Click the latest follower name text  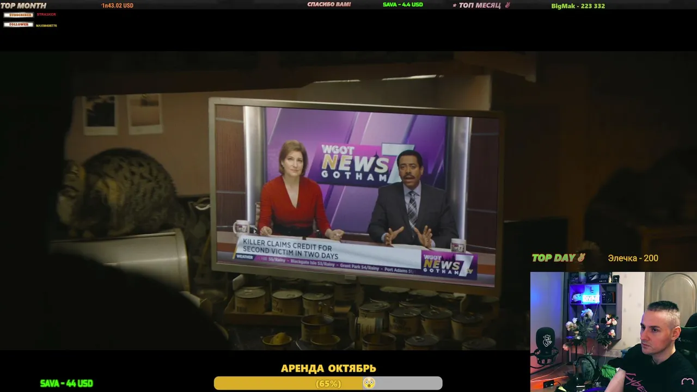point(46,26)
